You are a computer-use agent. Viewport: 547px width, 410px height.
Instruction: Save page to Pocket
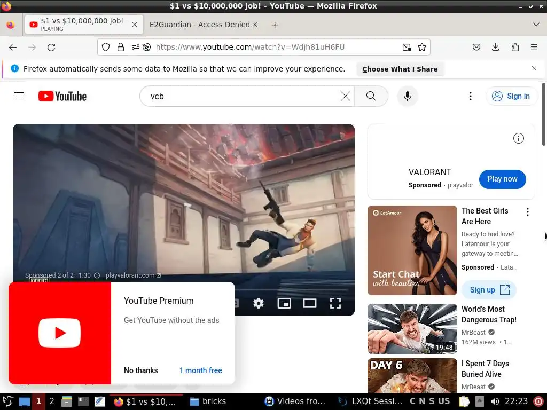coord(476,47)
